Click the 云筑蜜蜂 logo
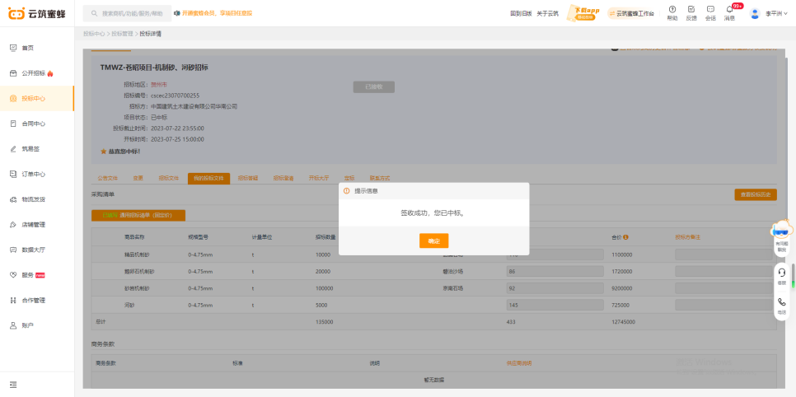This screenshot has height=397, width=796. point(37,13)
